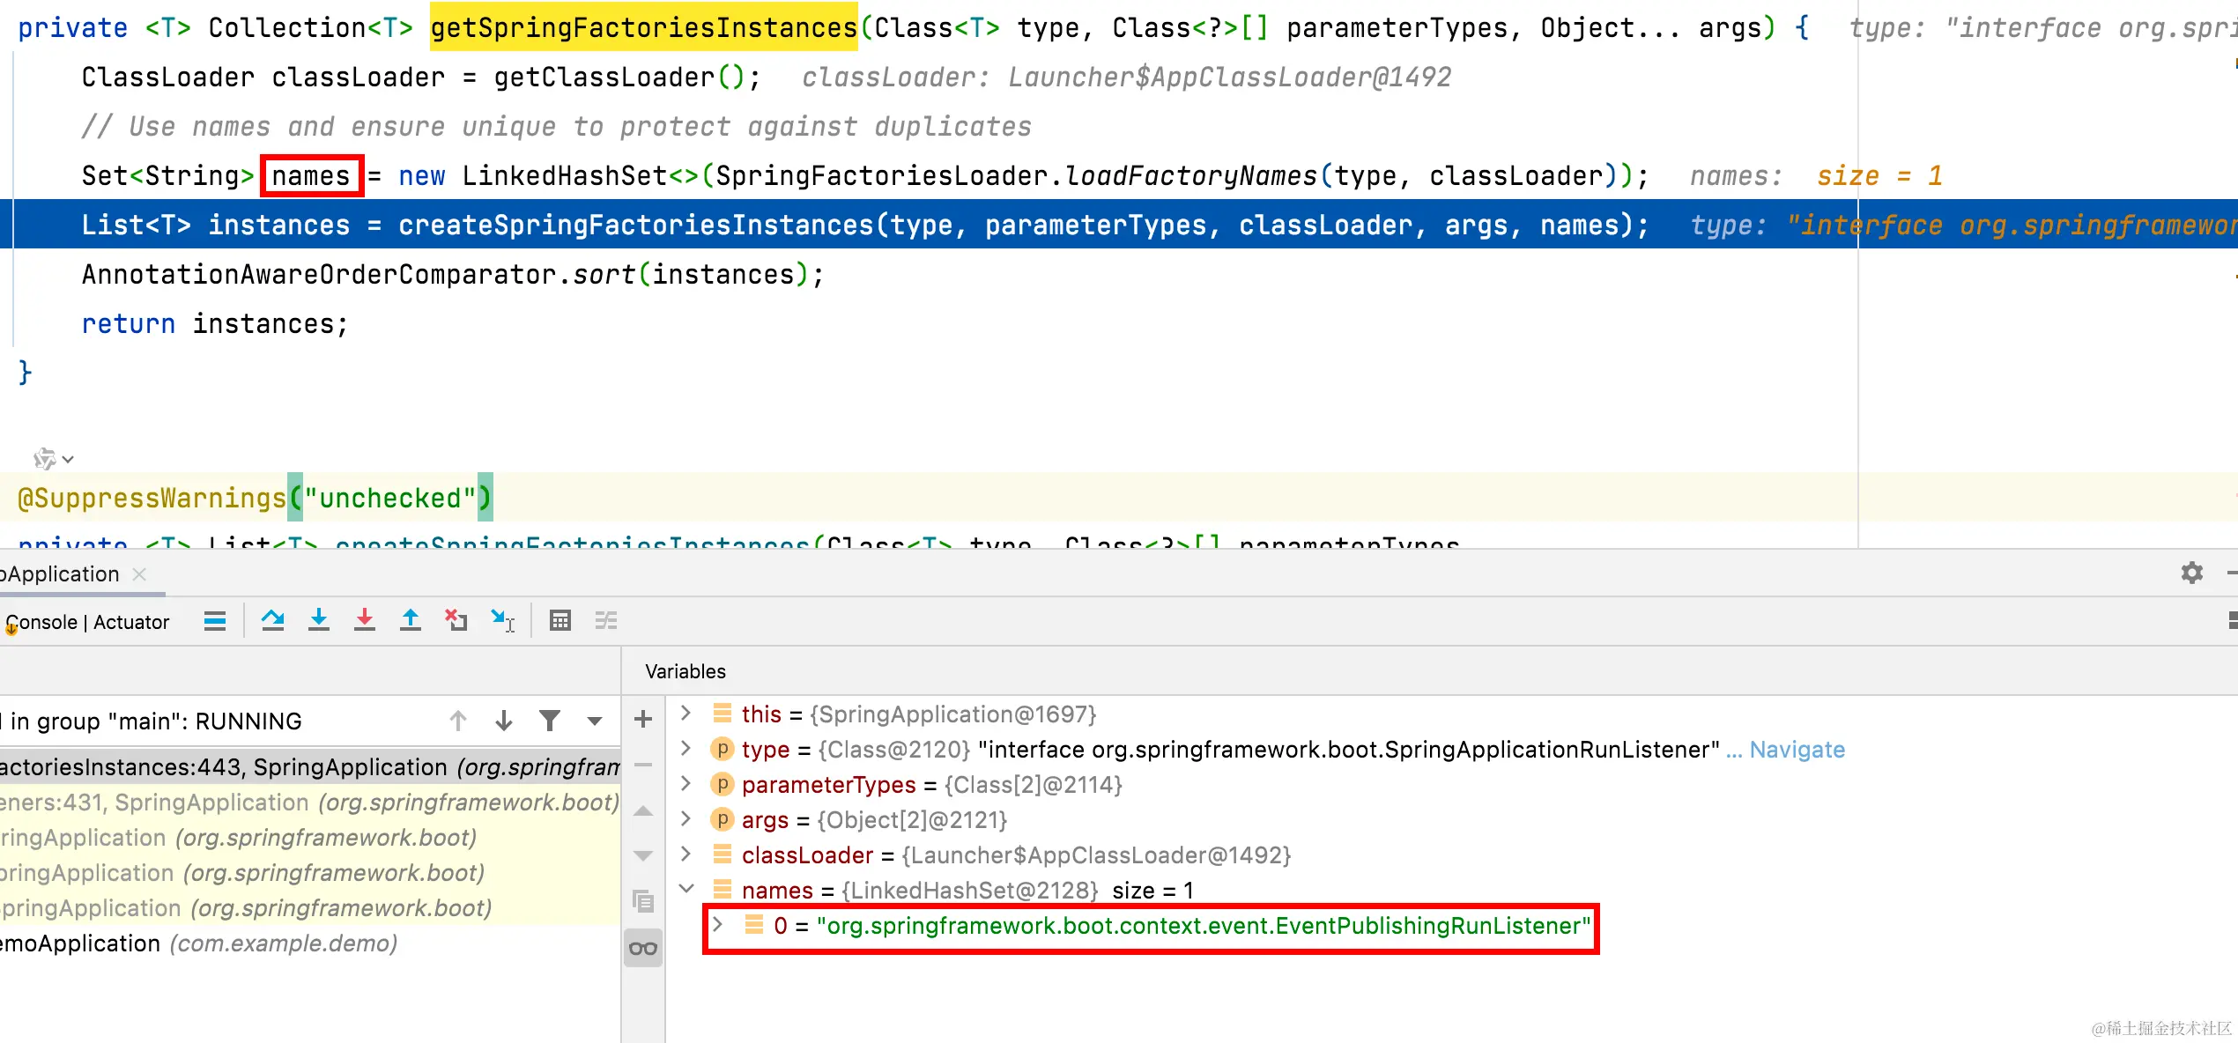Toggle the frames filter funnel icon
This screenshot has width=2238, height=1043.
pyautogui.click(x=550, y=721)
